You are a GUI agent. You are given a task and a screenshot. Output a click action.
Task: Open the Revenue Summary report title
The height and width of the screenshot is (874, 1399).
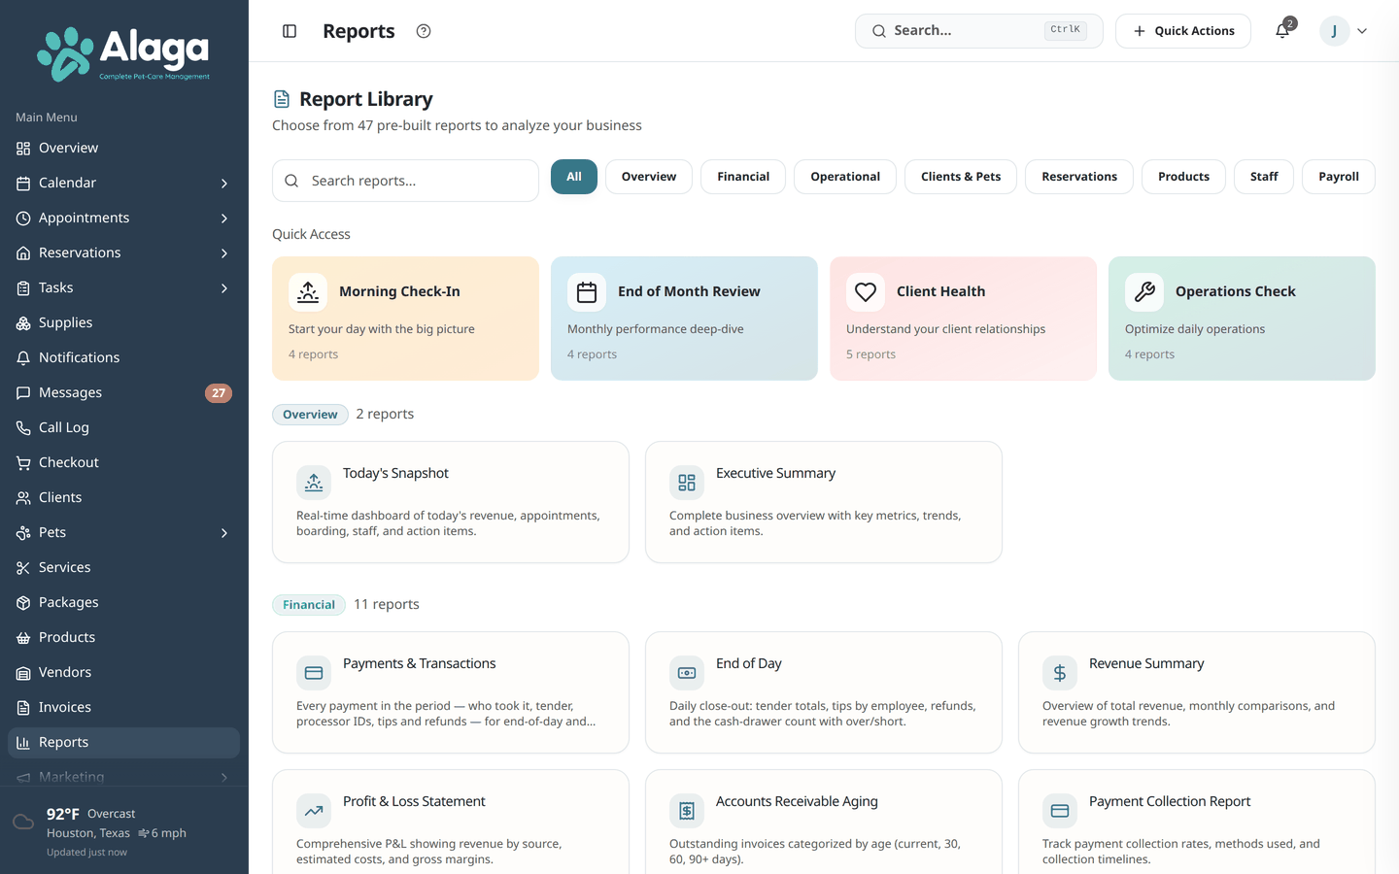click(1146, 663)
